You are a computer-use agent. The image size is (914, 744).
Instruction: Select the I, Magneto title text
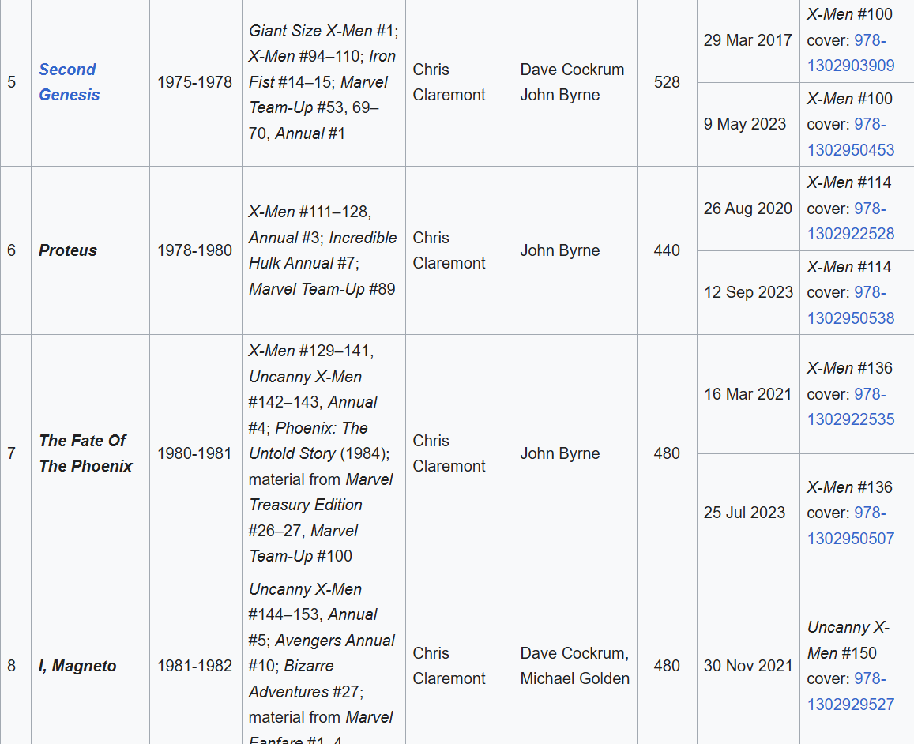point(77,666)
